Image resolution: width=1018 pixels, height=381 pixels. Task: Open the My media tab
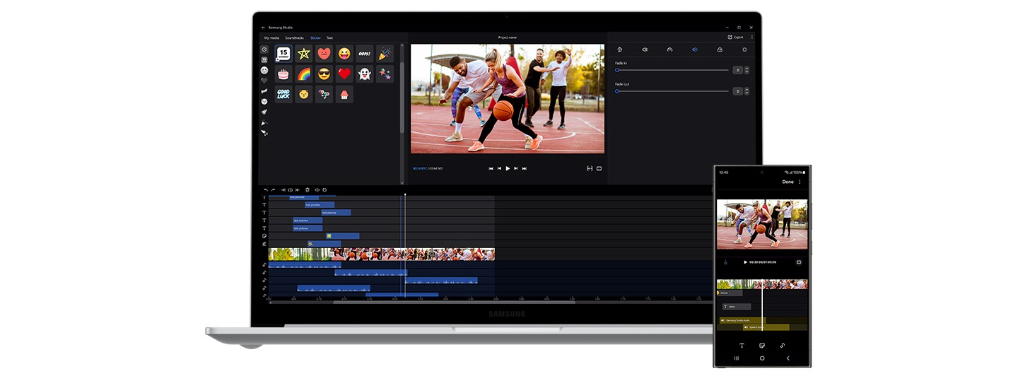click(271, 37)
